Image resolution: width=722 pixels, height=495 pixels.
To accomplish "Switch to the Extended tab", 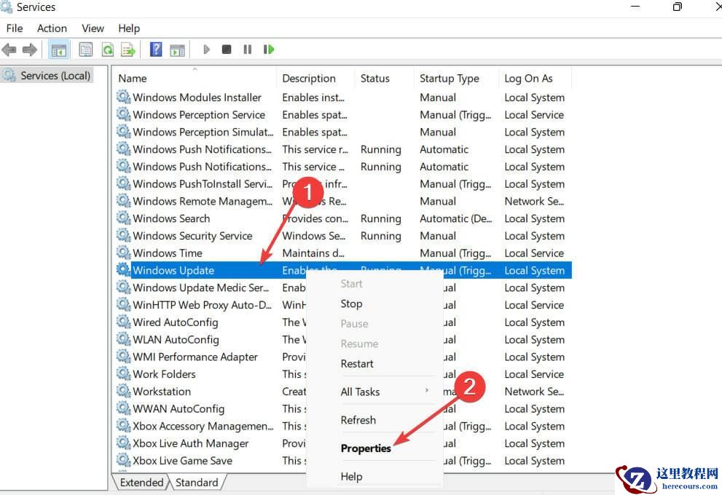I will point(141,482).
